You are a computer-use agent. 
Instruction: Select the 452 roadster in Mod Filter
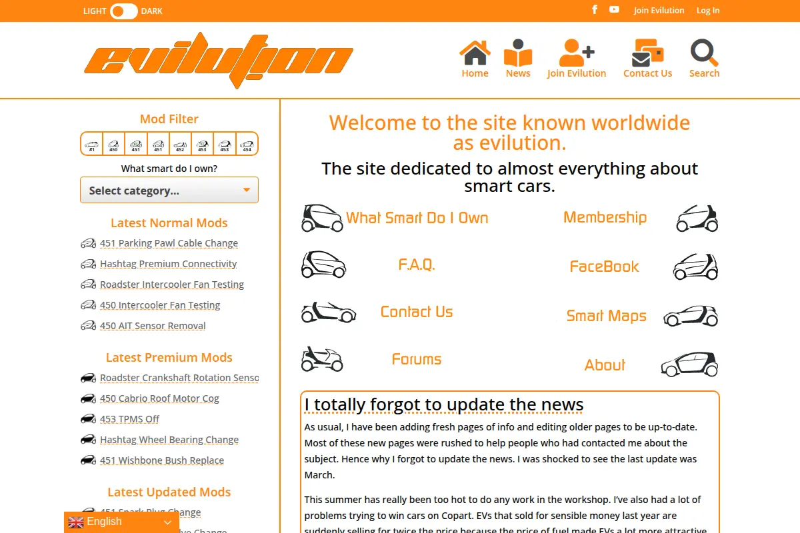tap(180, 144)
